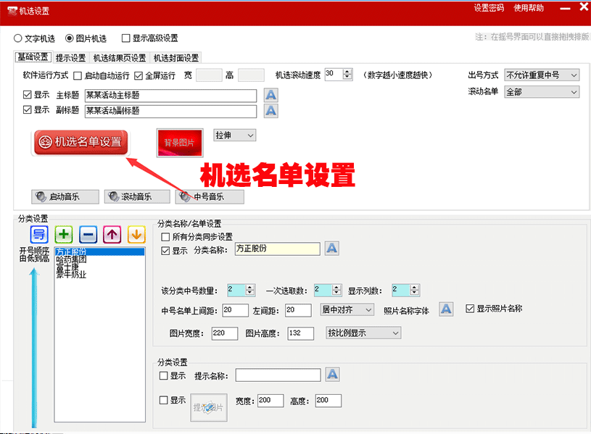Click the blue minus remove category icon

point(88,235)
